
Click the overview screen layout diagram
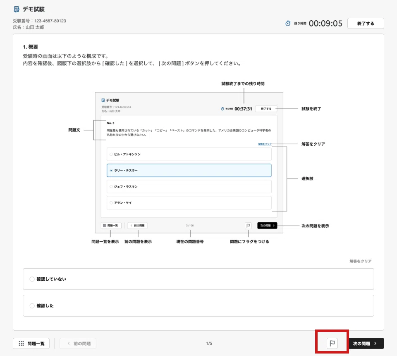(198, 162)
